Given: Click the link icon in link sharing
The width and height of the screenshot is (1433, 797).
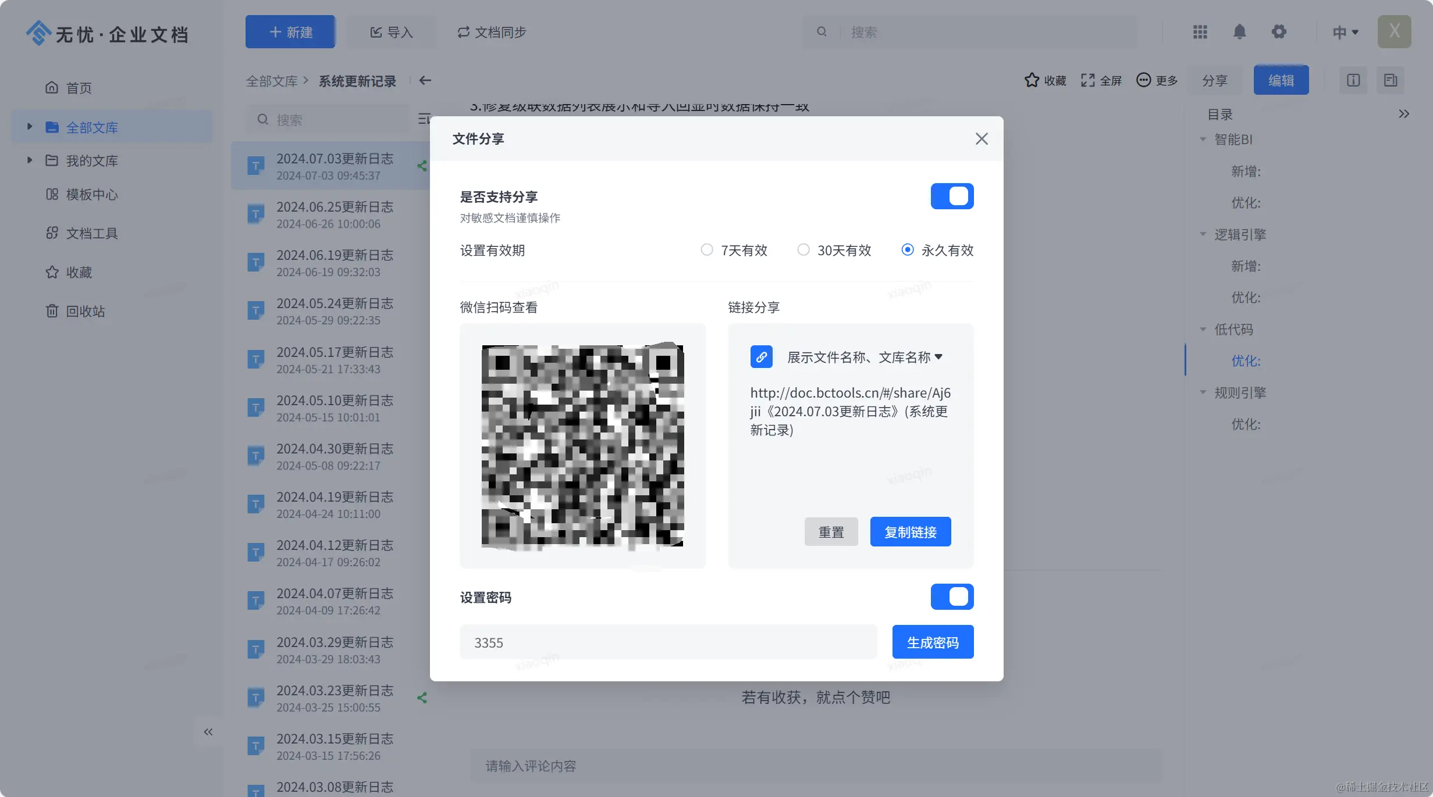Looking at the screenshot, I should [761, 357].
